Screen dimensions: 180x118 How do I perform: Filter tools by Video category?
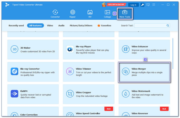[50, 26]
